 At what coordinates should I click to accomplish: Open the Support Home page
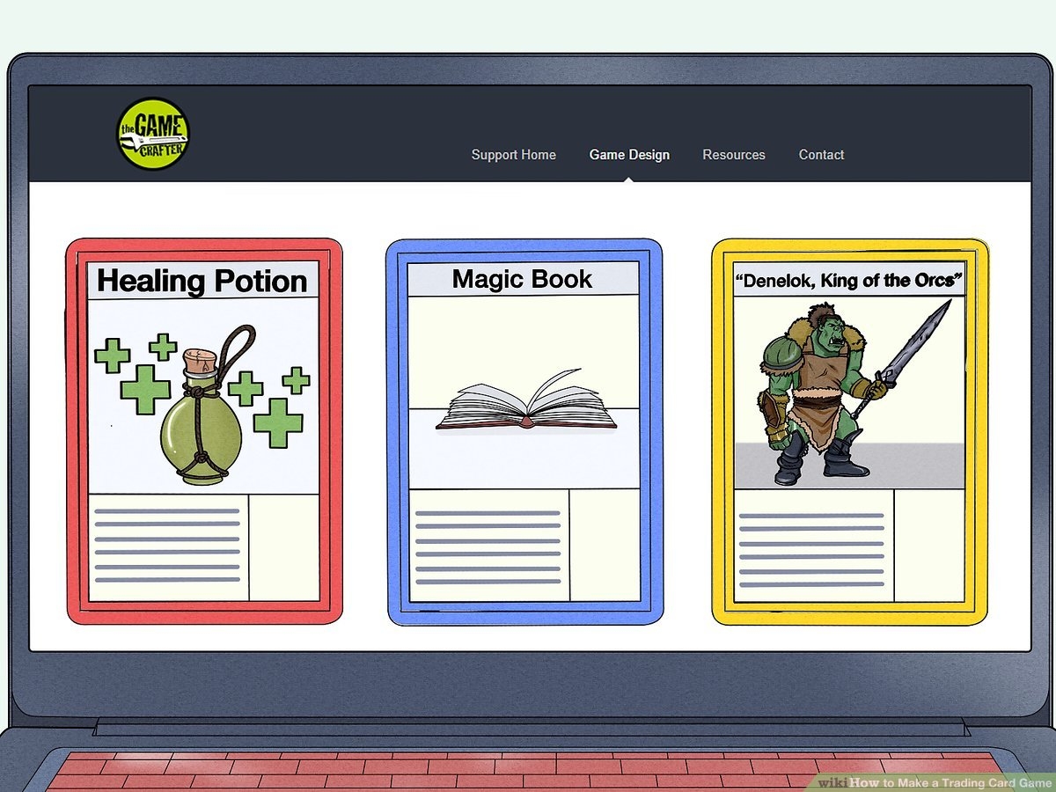pos(513,155)
